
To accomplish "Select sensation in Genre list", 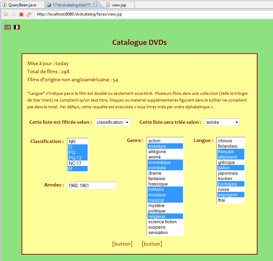I will 165,232.
